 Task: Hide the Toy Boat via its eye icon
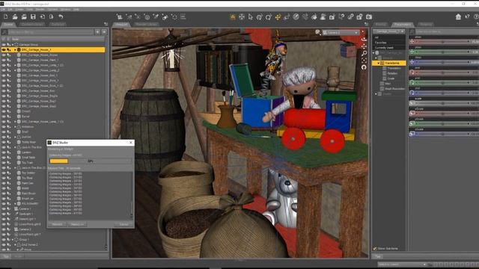tap(4, 178)
